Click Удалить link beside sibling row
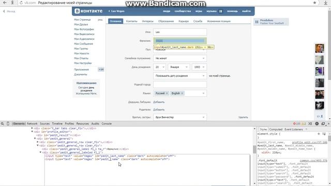 tap(243, 117)
